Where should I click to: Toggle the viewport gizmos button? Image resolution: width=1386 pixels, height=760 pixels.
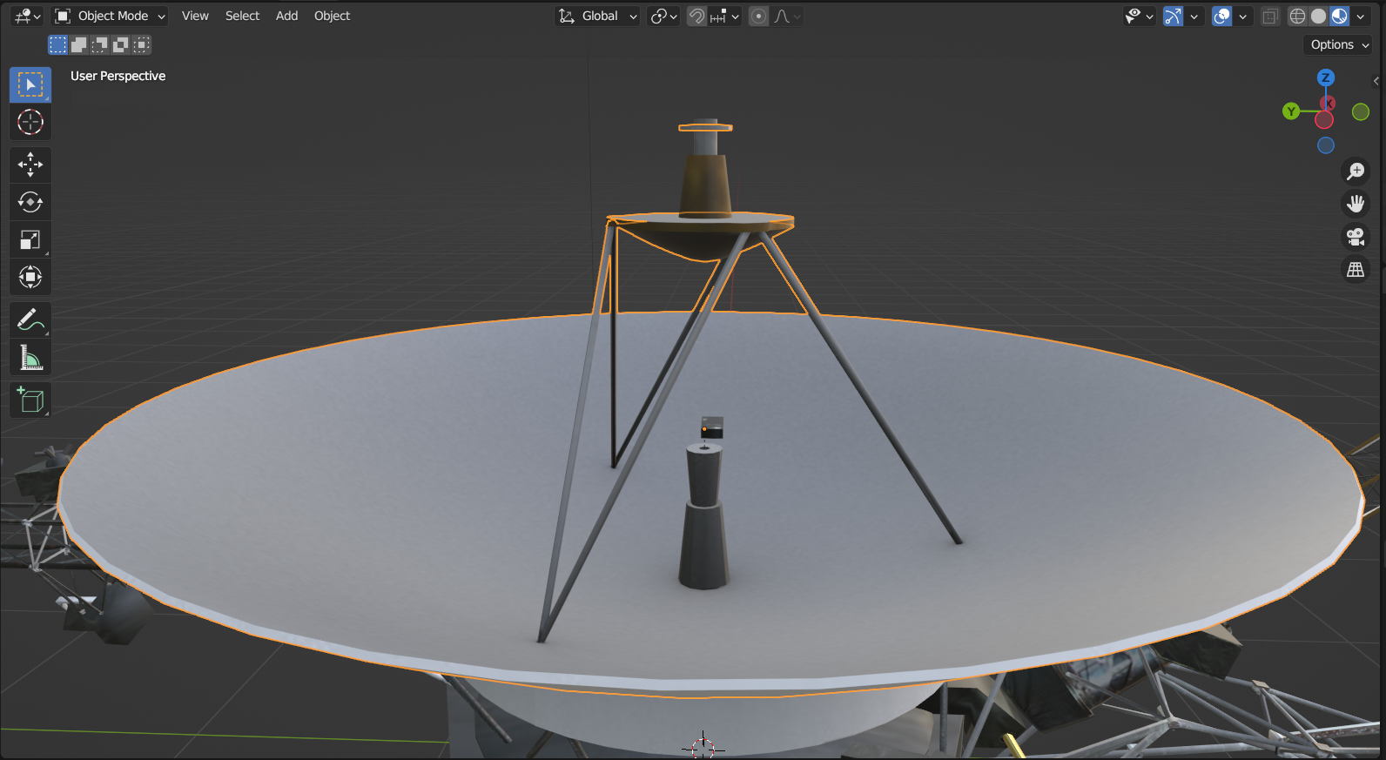1174,17
